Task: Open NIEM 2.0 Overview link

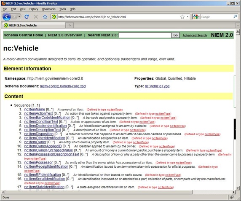Action: (65, 35)
